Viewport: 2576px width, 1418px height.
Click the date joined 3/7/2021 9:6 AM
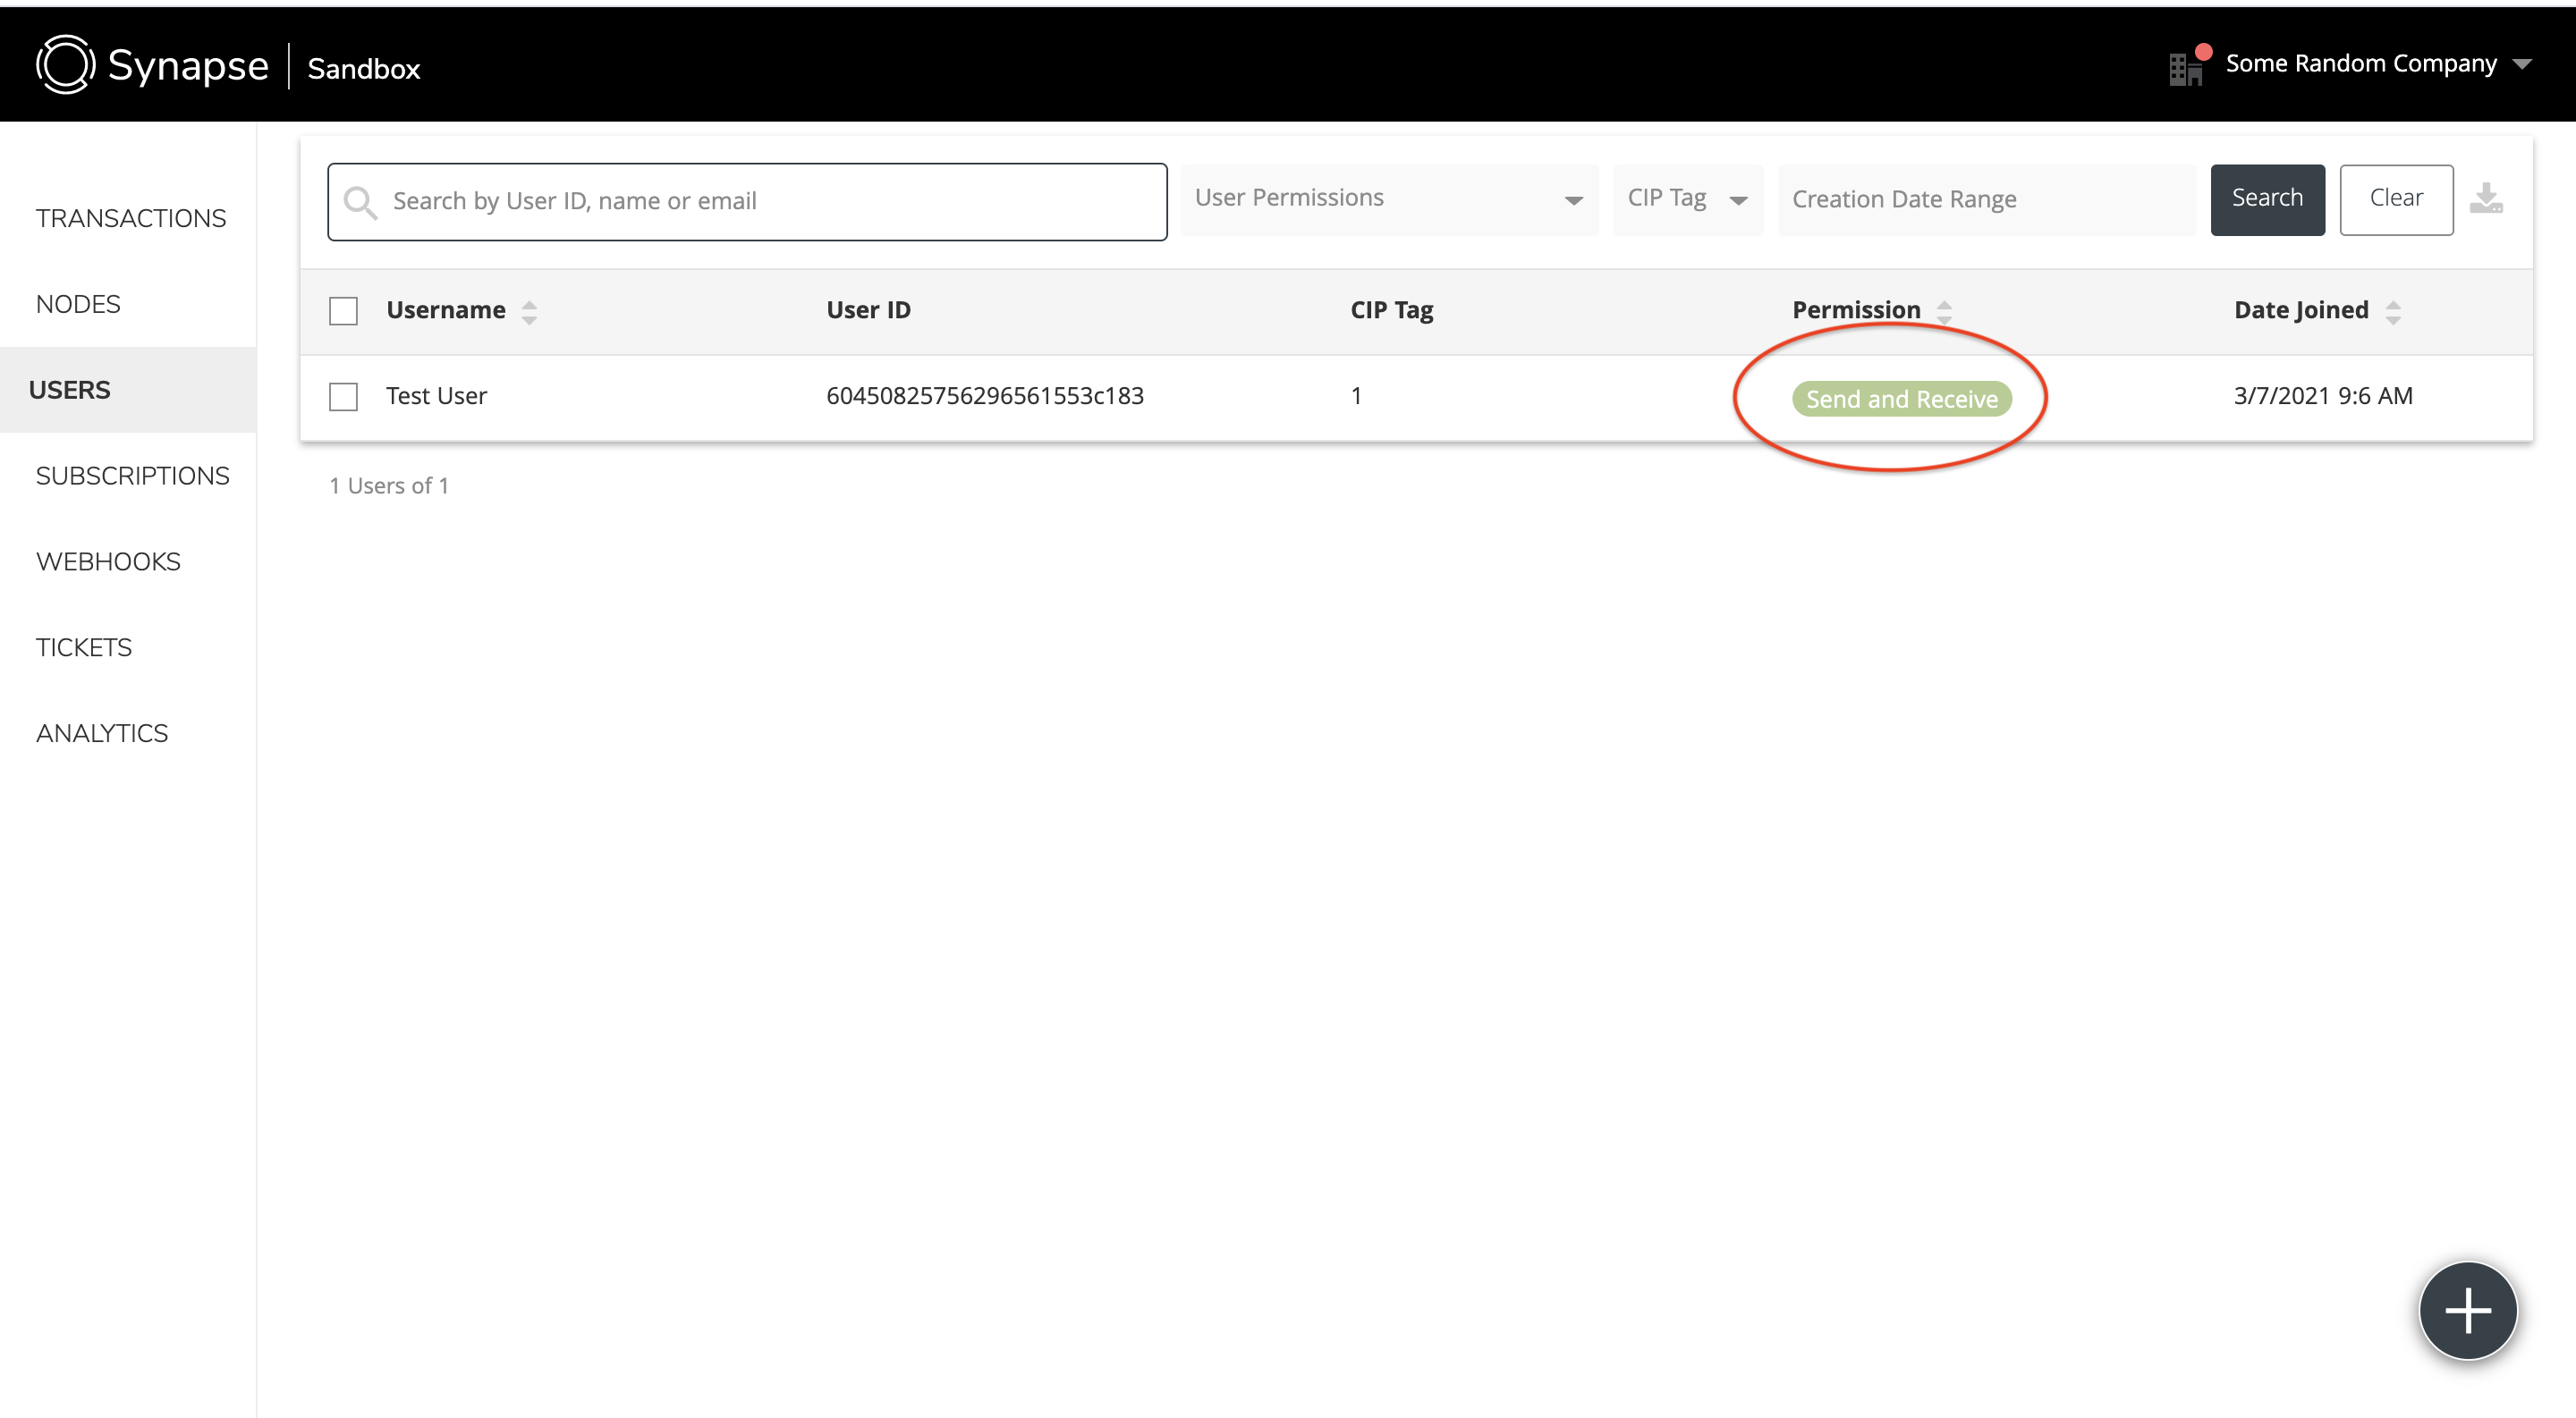tap(2323, 396)
